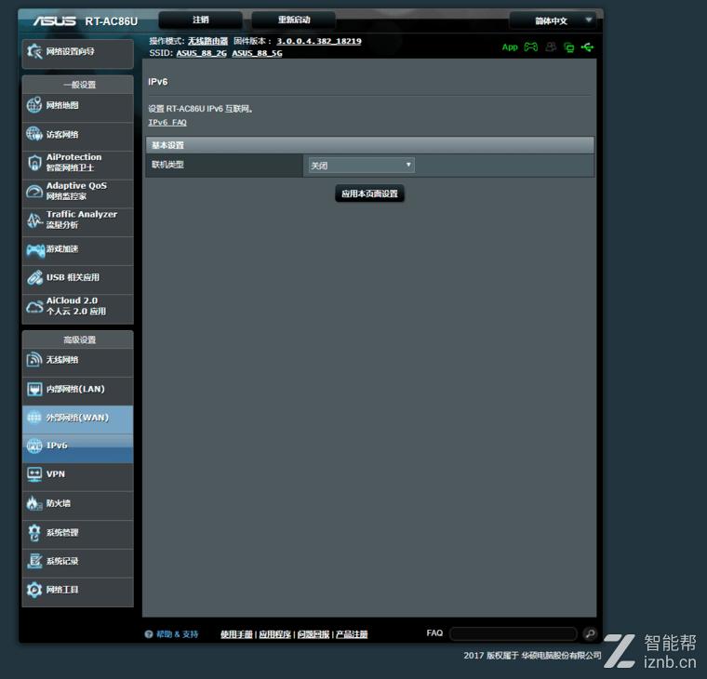Viewport: 707px width, 679px height.
Task: Open Adaptive QoS gauge icon
Action: coord(34,192)
